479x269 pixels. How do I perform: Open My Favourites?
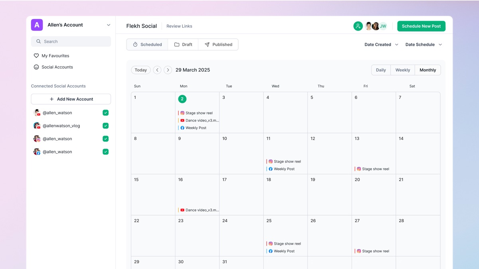[51, 56]
